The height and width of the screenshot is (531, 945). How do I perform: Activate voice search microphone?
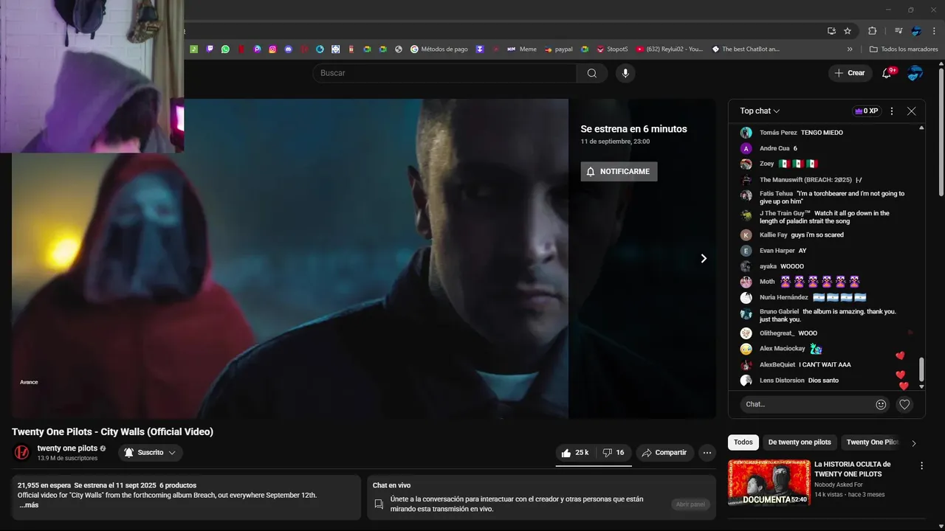click(625, 73)
